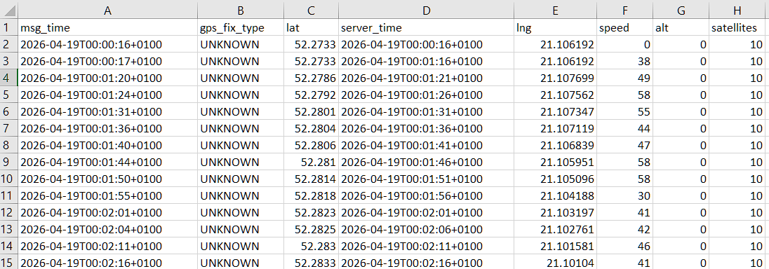
Task: Select server_time cell 2026-04-19T00:01:41+0100
Action: 426,145
